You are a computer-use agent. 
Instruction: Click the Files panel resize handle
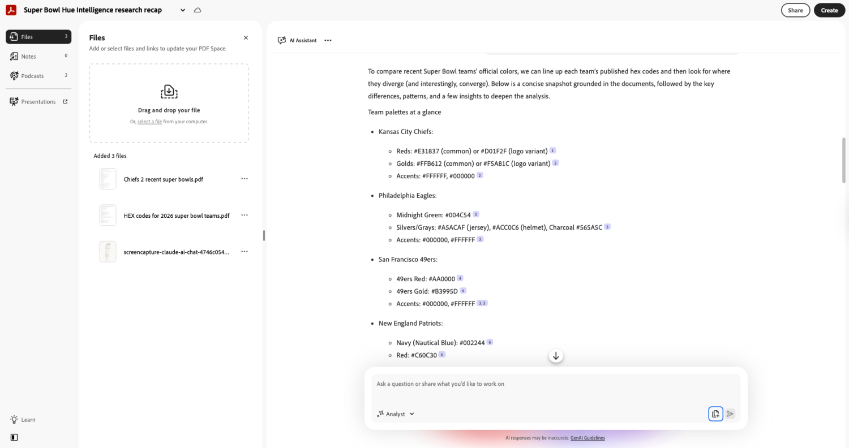(x=264, y=235)
